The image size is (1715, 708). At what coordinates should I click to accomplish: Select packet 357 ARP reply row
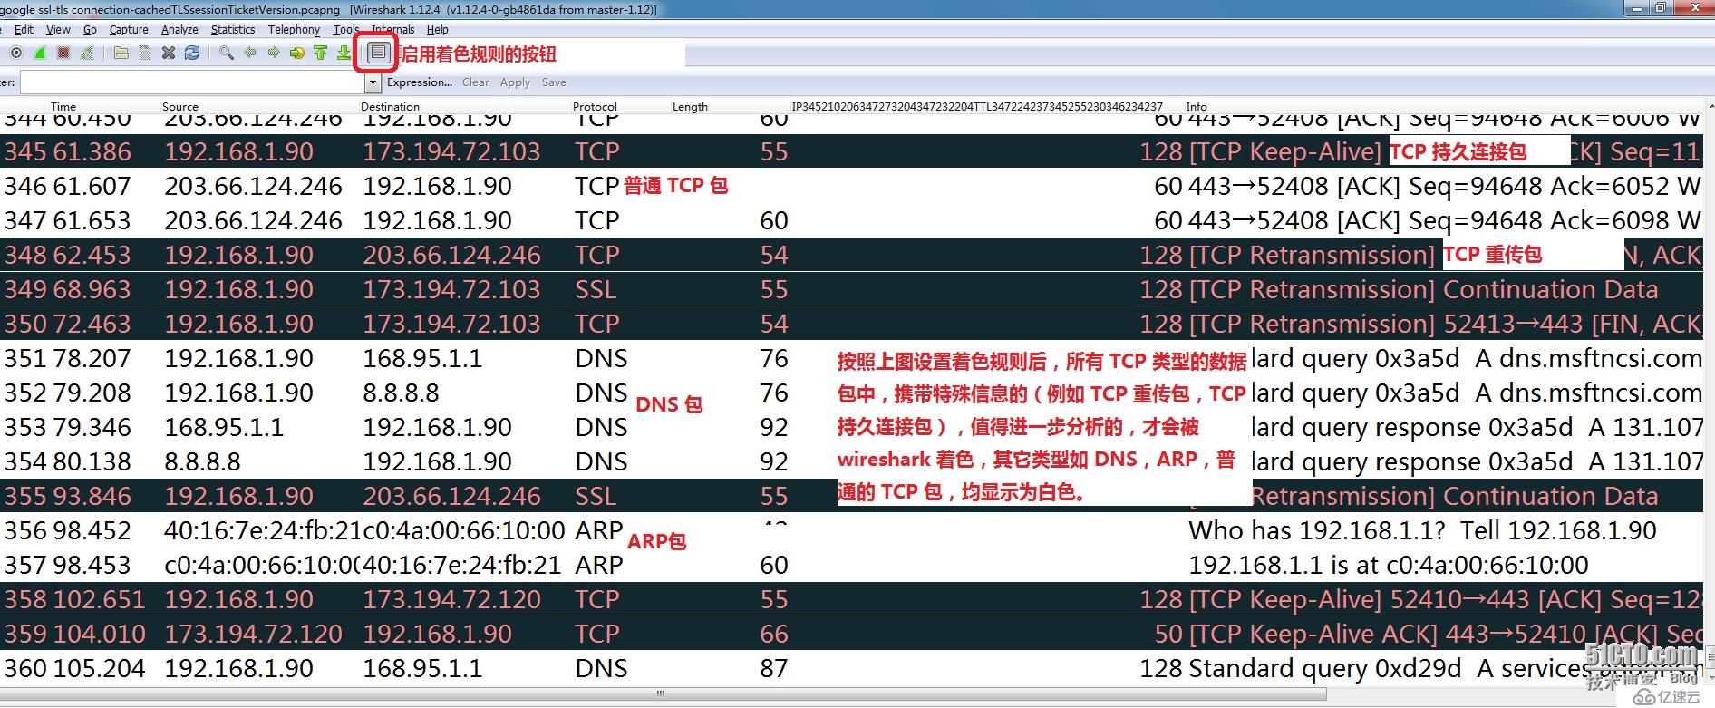click(852, 565)
